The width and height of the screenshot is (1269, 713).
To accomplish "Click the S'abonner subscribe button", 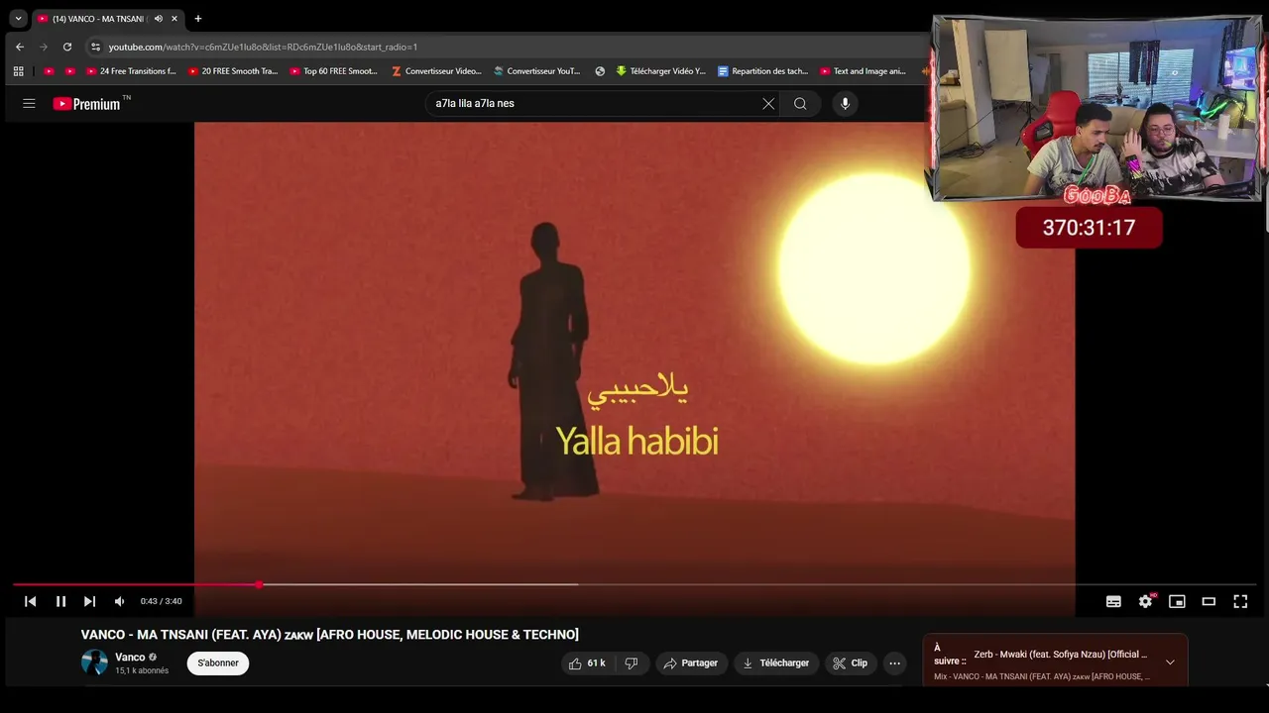I will coord(218,663).
